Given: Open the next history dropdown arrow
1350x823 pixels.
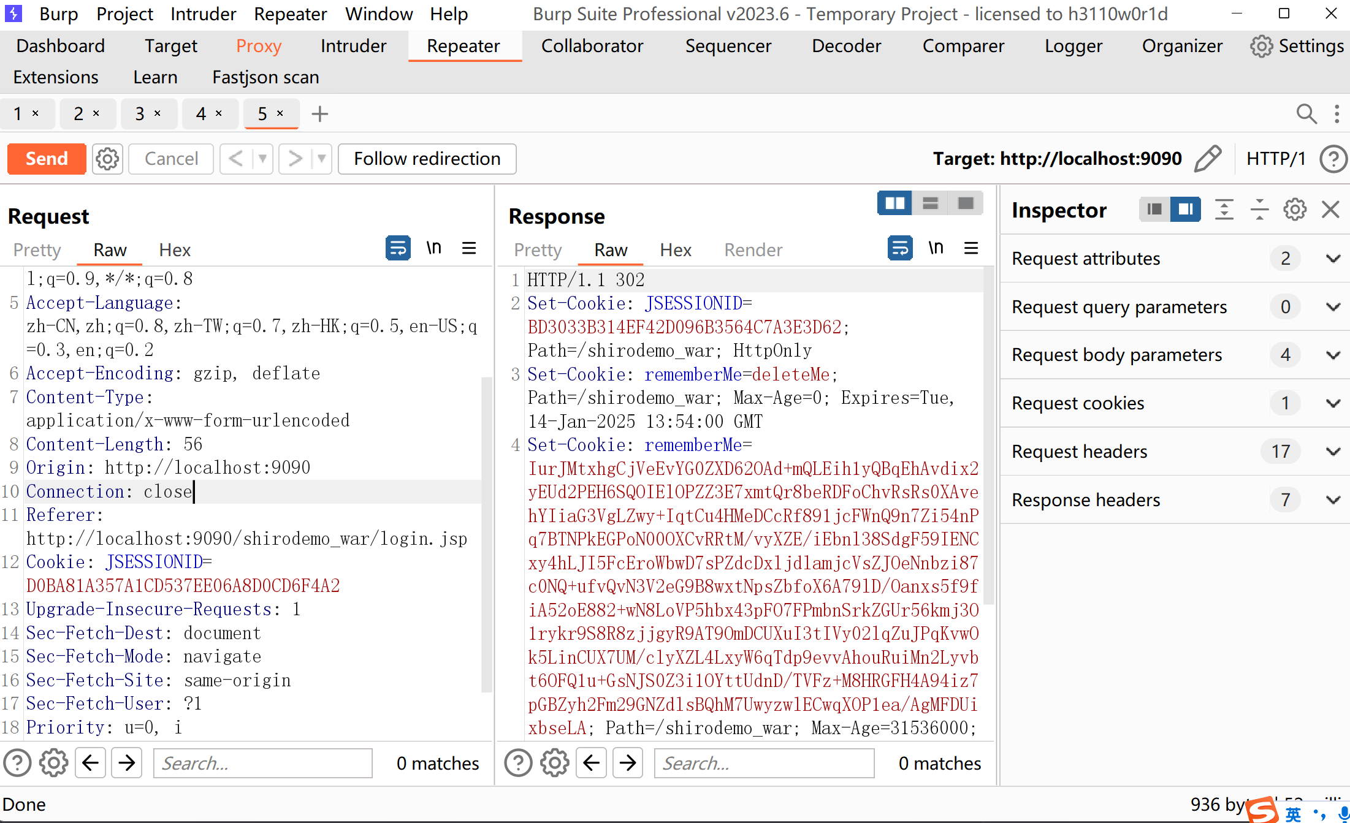Looking at the screenshot, I should pos(322,159).
